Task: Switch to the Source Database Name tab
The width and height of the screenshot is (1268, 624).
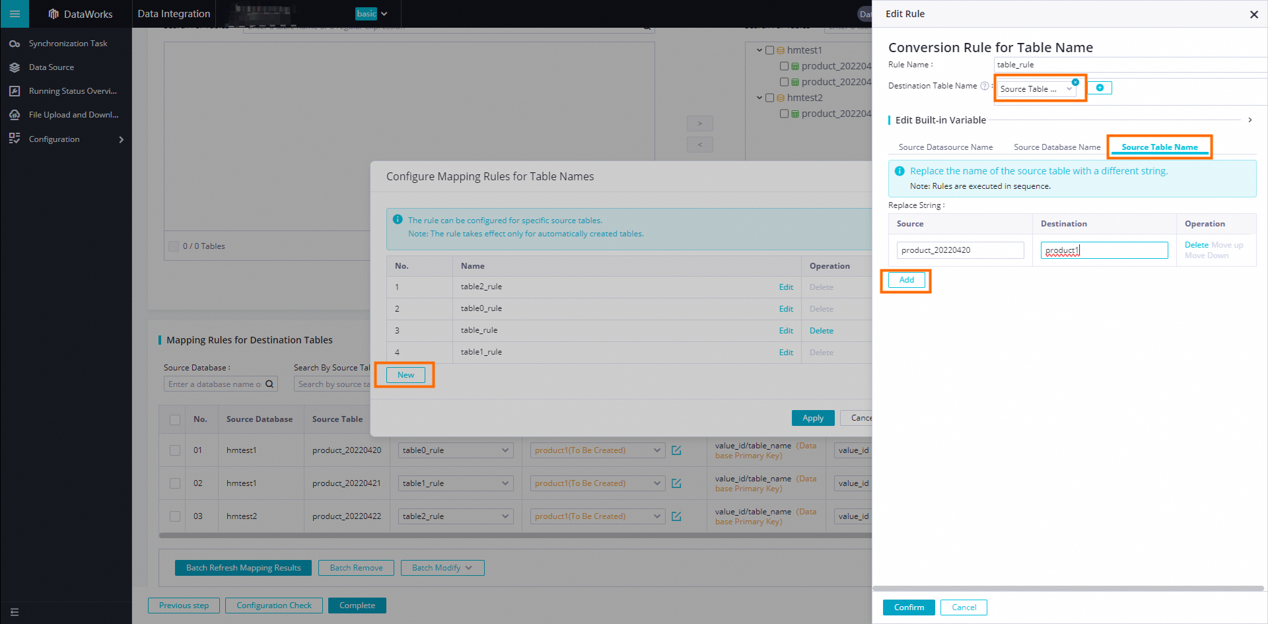Action: (x=1057, y=147)
